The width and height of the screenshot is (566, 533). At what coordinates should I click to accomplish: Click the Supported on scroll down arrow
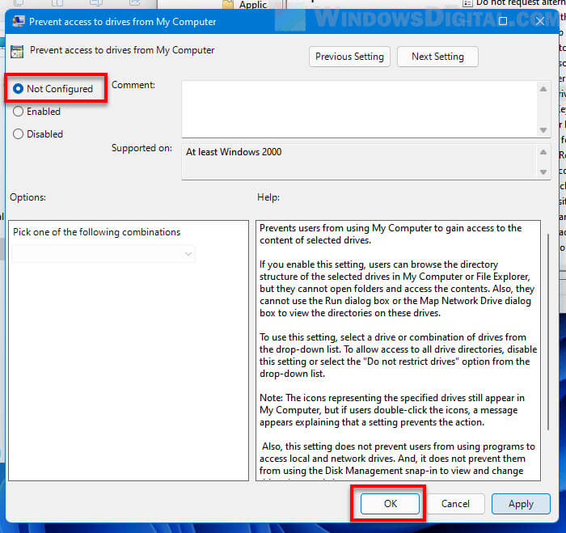point(543,171)
